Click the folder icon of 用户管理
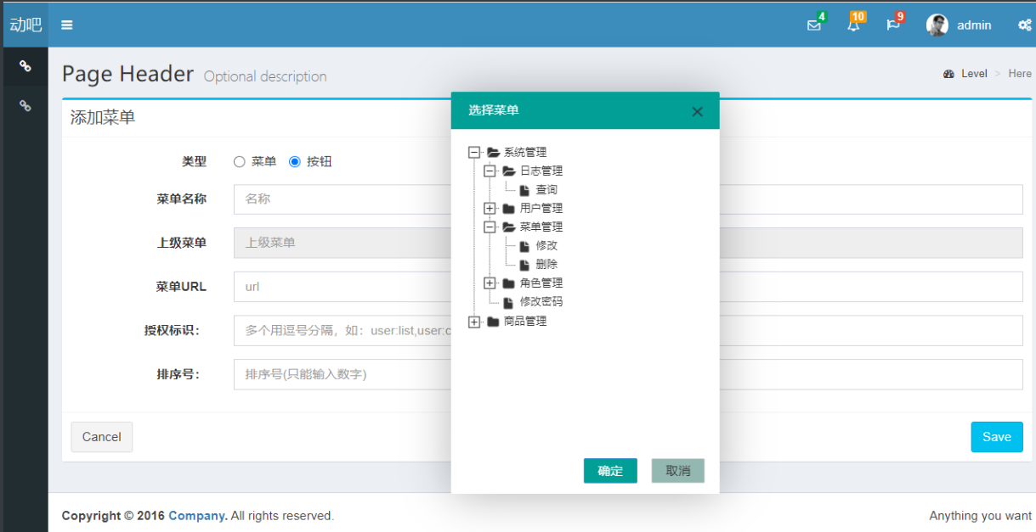1036x532 pixels. [x=509, y=209]
